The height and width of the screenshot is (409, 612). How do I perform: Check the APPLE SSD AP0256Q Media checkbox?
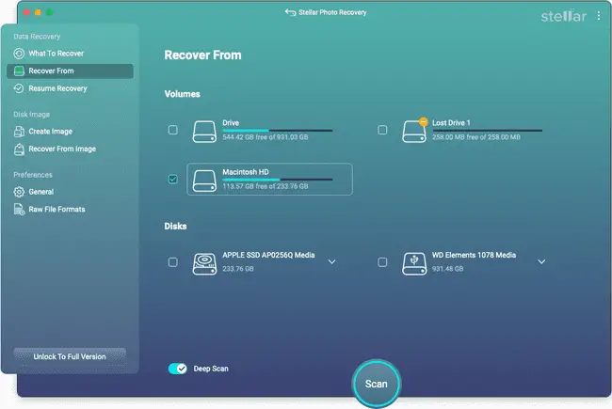tap(173, 262)
